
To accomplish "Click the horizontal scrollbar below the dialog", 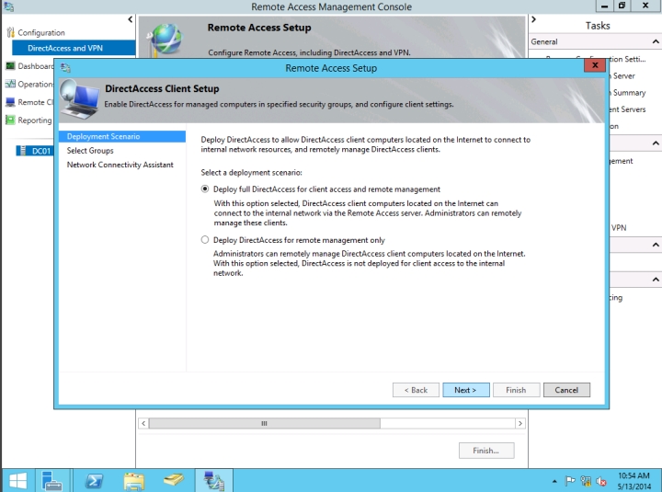I will click(x=331, y=423).
